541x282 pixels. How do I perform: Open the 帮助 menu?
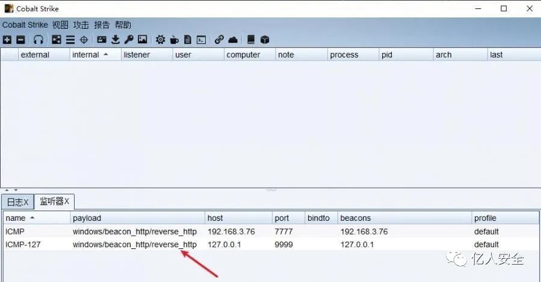pos(123,25)
